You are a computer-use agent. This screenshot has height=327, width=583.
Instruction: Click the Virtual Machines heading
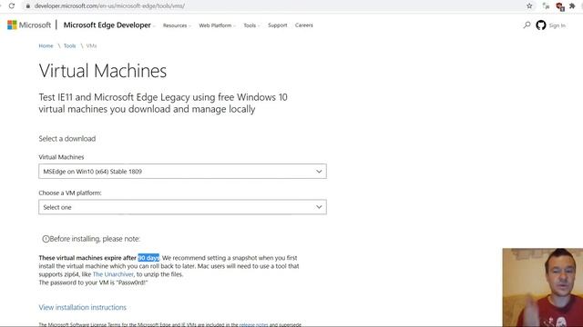pos(103,71)
